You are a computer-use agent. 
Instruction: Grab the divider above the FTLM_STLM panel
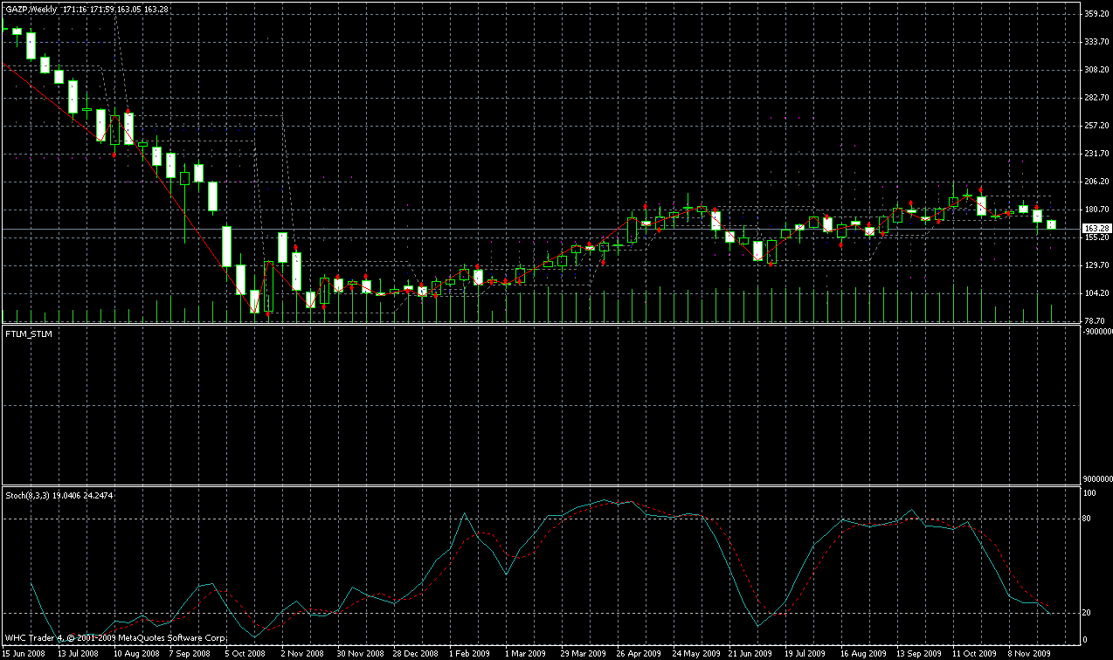click(x=542, y=324)
